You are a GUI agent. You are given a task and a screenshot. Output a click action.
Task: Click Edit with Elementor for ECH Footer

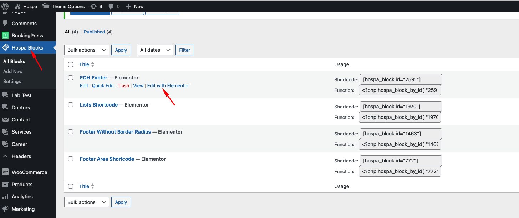coord(168,85)
